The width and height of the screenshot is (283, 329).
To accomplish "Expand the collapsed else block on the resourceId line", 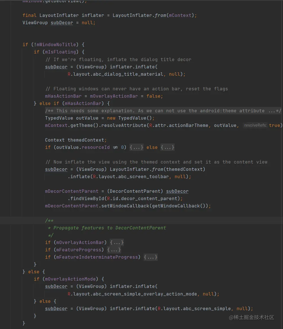I will pyautogui.click(x=167, y=147).
